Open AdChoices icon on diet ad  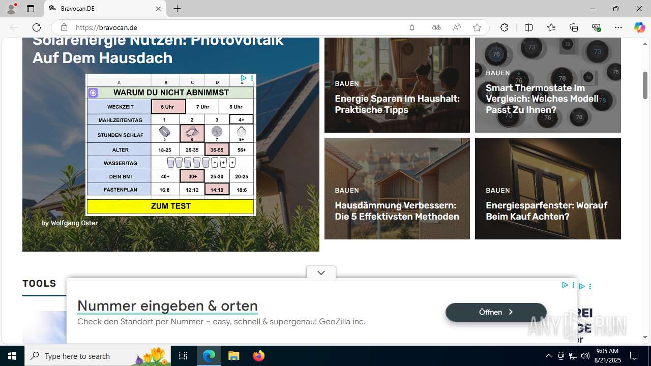tap(244, 78)
